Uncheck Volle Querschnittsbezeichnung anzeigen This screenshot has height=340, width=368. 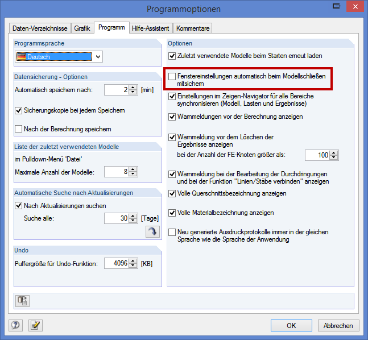pos(172,193)
